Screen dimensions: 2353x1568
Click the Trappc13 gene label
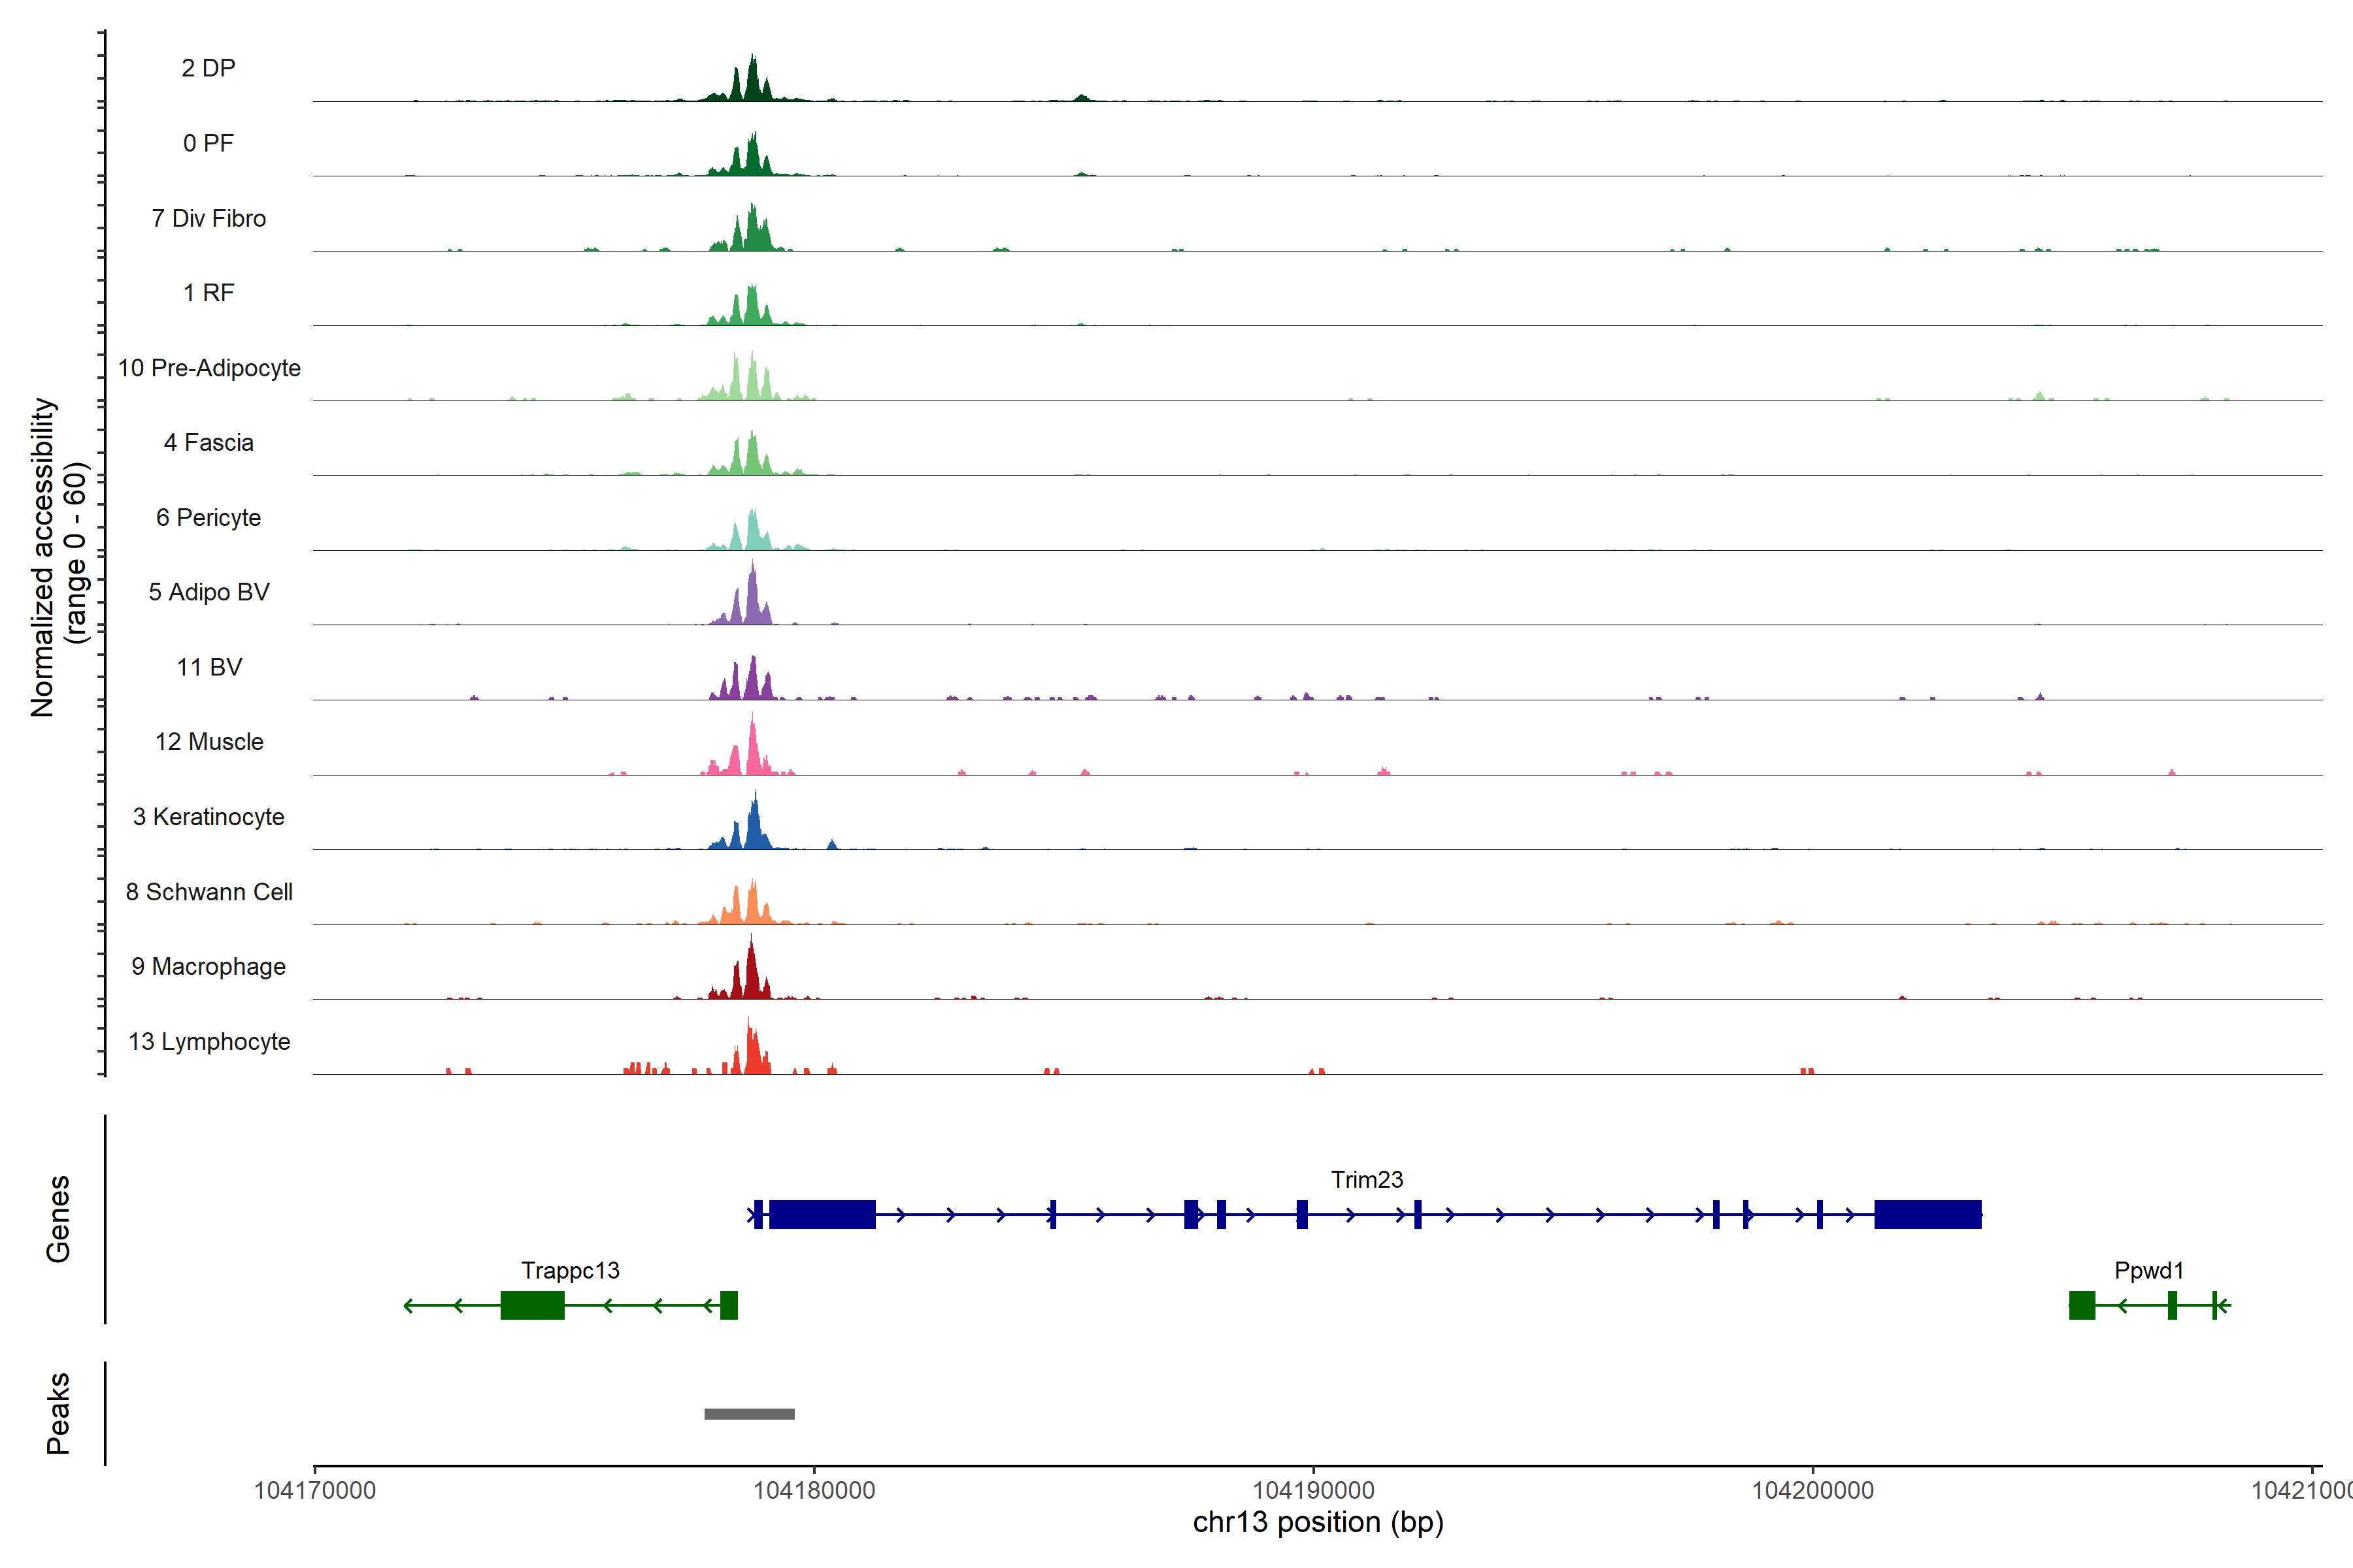570,1270
